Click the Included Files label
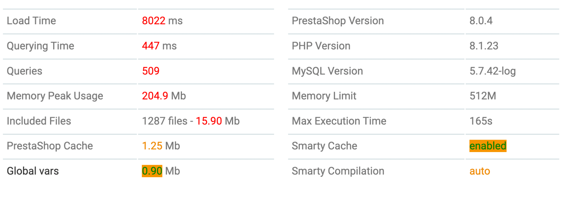The width and height of the screenshot is (568, 200). pyautogui.click(x=39, y=121)
